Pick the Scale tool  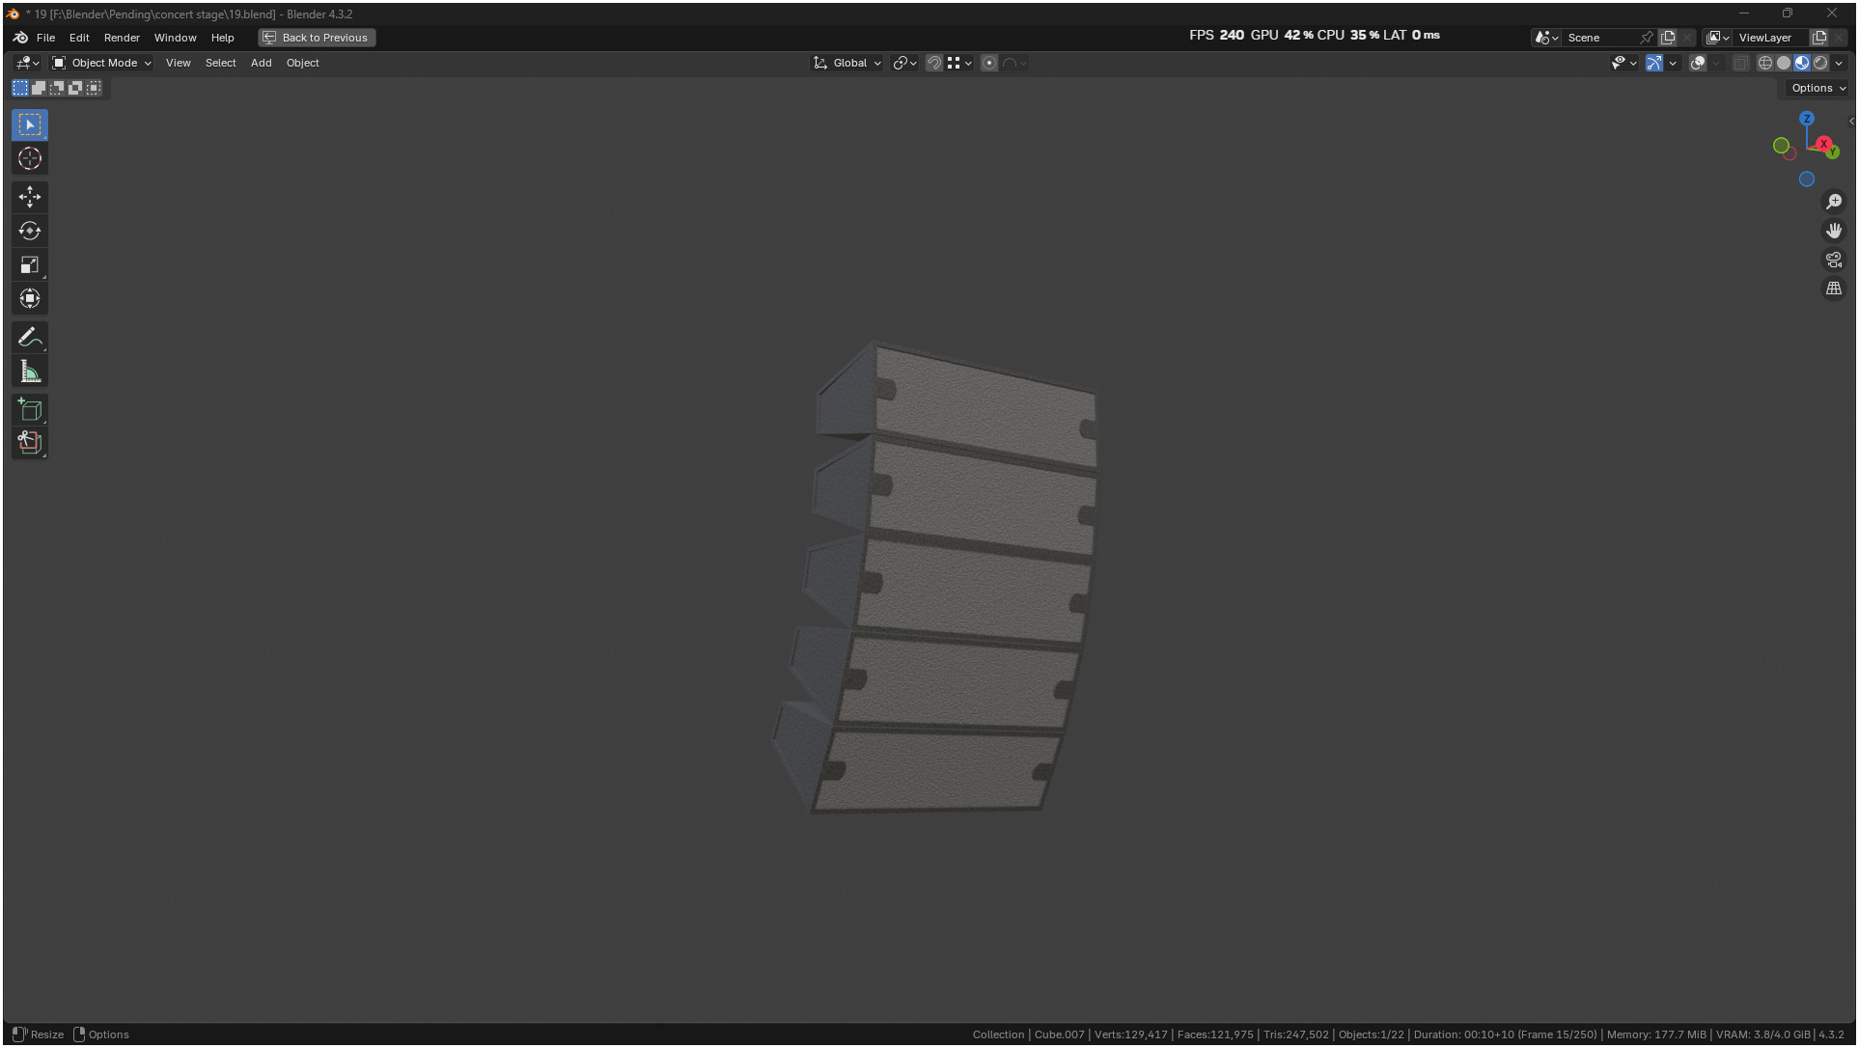pyautogui.click(x=30, y=264)
